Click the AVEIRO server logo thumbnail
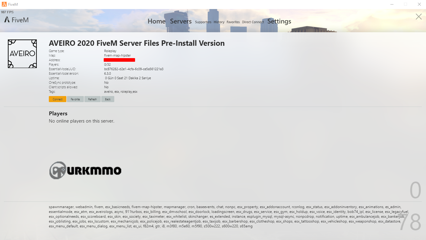426x240 pixels. [22, 54]
